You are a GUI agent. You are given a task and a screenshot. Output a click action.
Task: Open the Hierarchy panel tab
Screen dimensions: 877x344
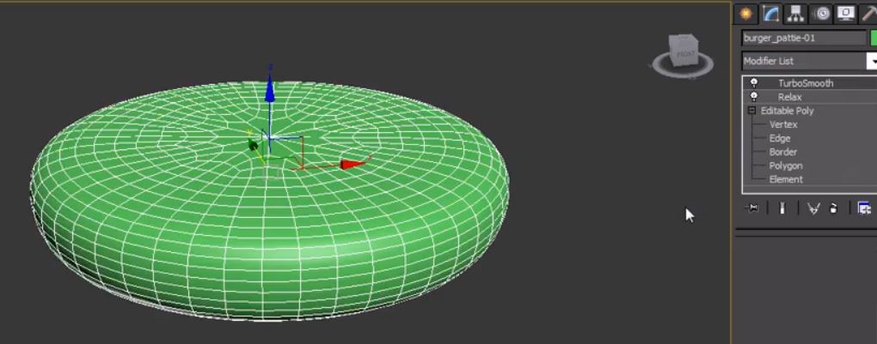coord(795,14)
